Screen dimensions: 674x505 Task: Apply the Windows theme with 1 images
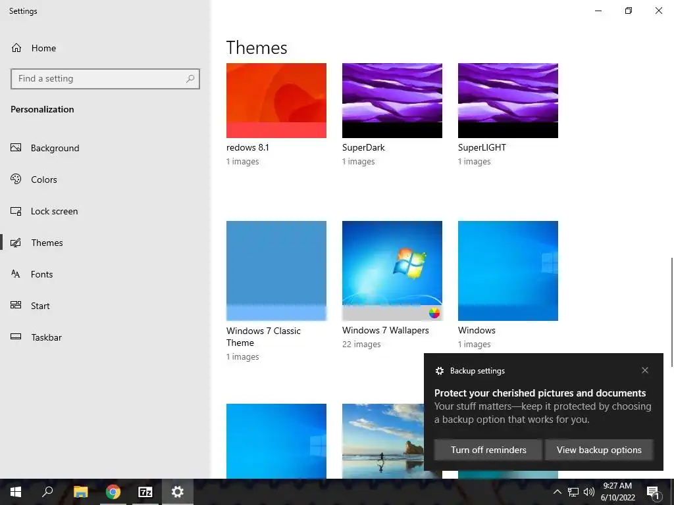(x=508, y=270)
